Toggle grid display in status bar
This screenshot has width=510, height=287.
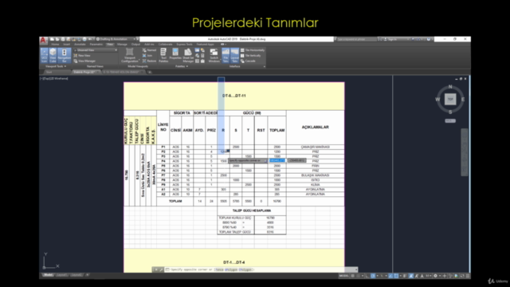point(352,276)
